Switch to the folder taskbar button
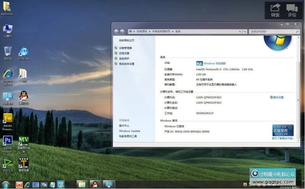This screenshot has height=189, width=305. tap(82, 184)
